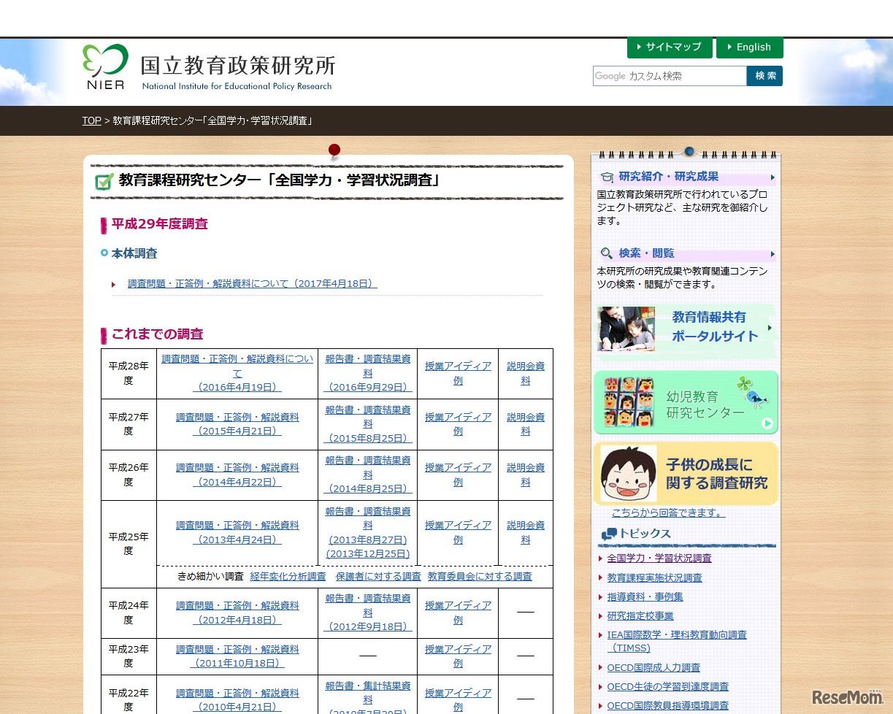Switch the site to English
The image size is (893, 714).
coord(749,47)
